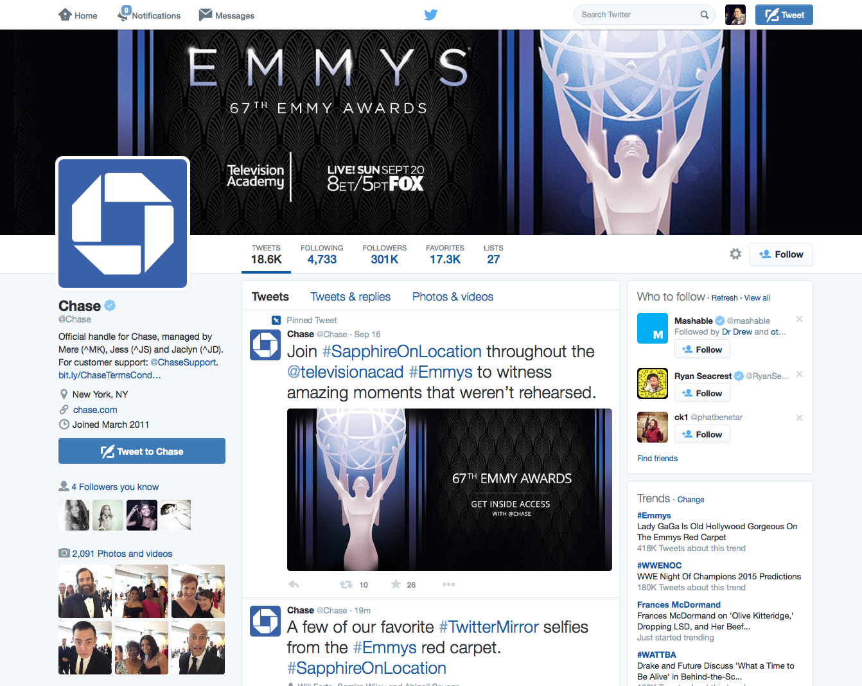Open the Ryan Seacrest avatar
The height and width of the screenshot is (686, 862).
tap(653, 383)
